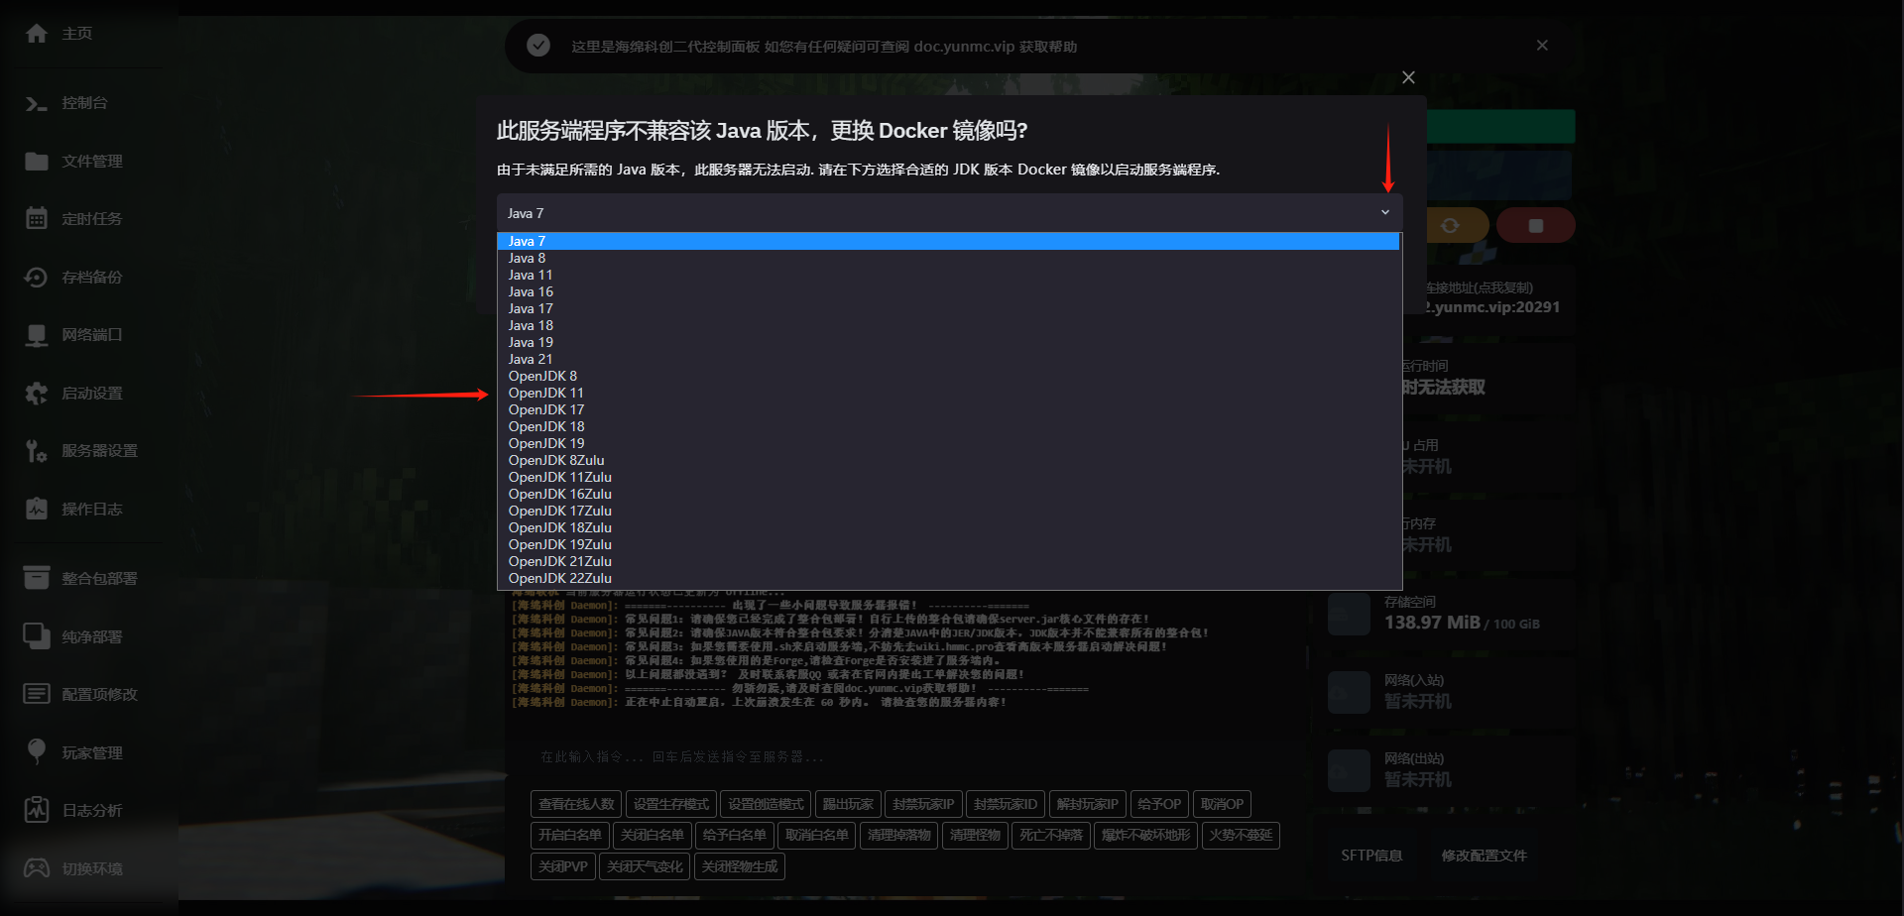This screenshot has height=916, width=1904.
Task: Select OpenJDK 8 option
Action: tap(948, 376)
